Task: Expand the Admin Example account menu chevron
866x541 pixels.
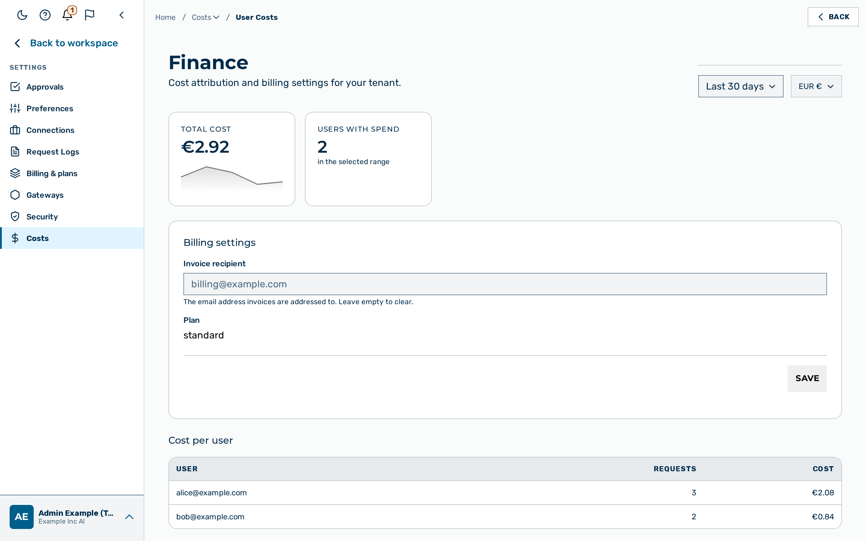Action: coord(129,517)
